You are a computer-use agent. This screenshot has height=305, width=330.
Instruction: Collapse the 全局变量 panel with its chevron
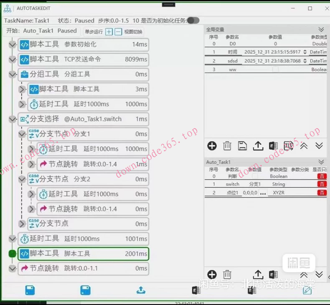coord(321,29)
